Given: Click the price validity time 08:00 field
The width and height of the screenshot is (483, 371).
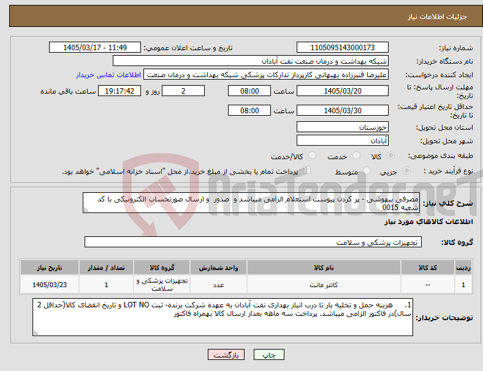Looking at the screenshot, I should 249,110.
